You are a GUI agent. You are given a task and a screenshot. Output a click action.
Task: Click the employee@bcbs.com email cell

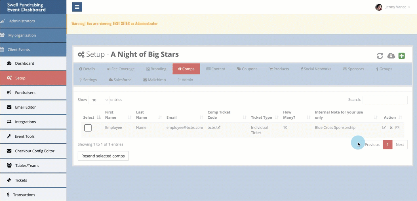click(185, 127)
